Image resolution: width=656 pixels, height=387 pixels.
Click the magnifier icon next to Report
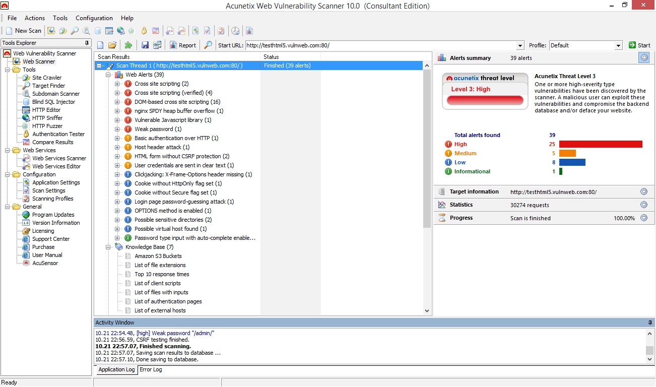208,45
